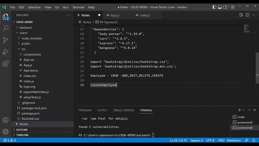Open the View menu
This screenshot has width=259, height=146.
coord(48,7)
